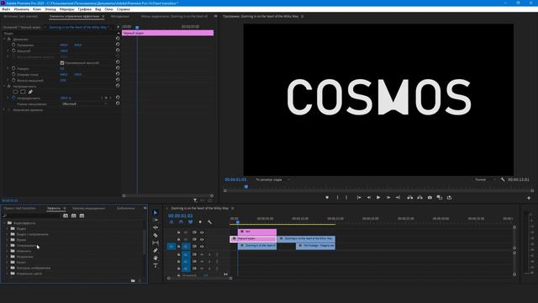
Task: Open timeline display settings wrench
Action: pos(209,222)
